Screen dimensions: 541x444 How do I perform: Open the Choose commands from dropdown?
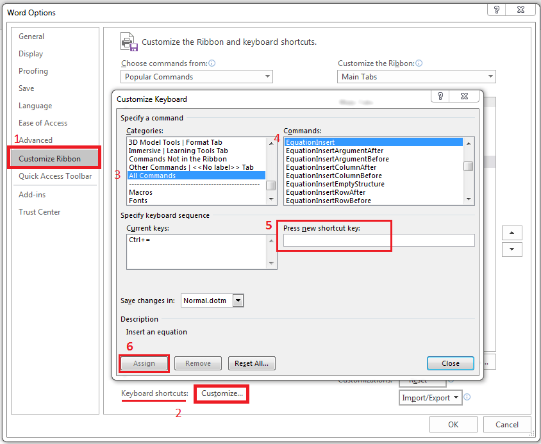coord(196,77)
